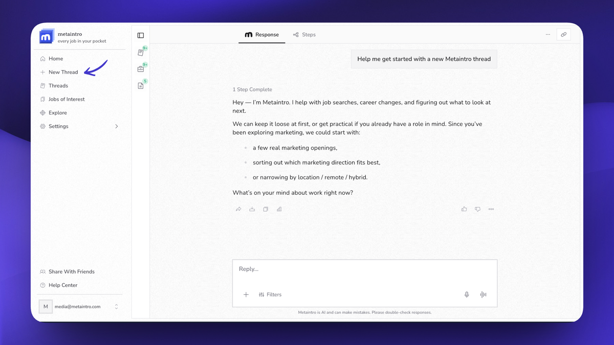Click the metaintro logo
The image size is (614, 345).
(x=47, y=36)
